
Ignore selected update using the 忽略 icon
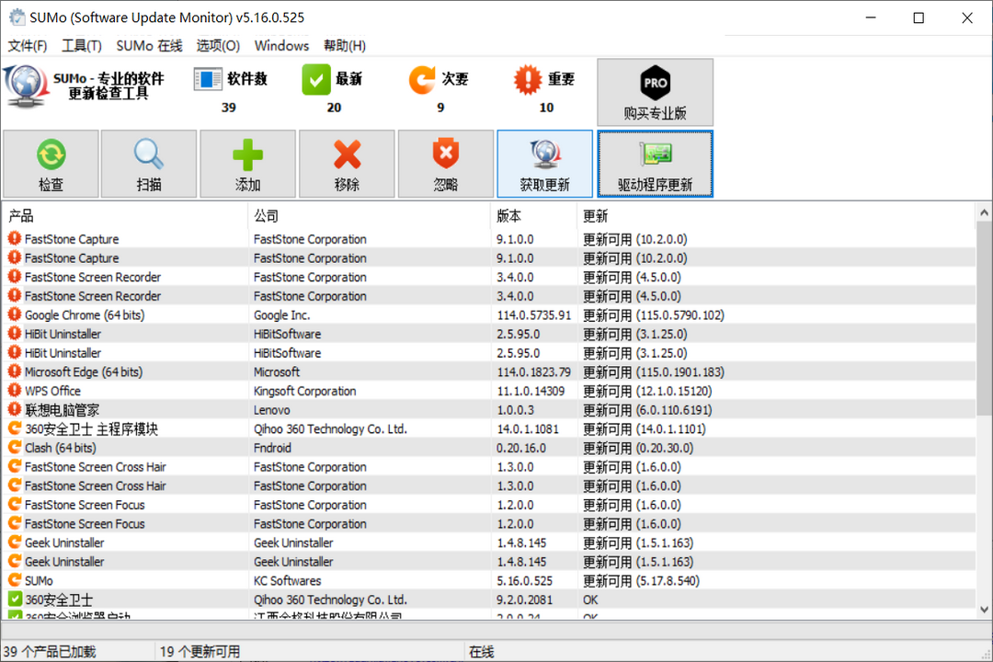[446, 164]
